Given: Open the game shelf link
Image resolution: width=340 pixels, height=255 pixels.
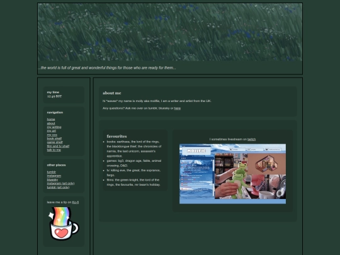Looking at the screenshot, I should [55, 142].
